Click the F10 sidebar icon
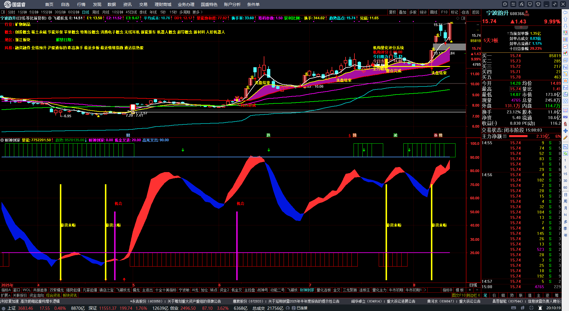569x311 pixels. pos(565,67)
